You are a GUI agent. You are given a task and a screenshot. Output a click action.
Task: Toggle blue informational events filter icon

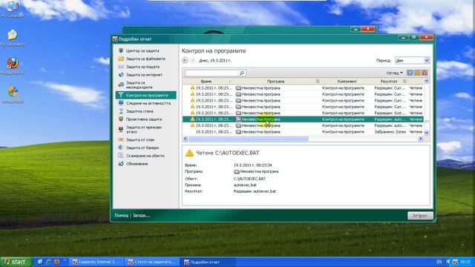410,73
